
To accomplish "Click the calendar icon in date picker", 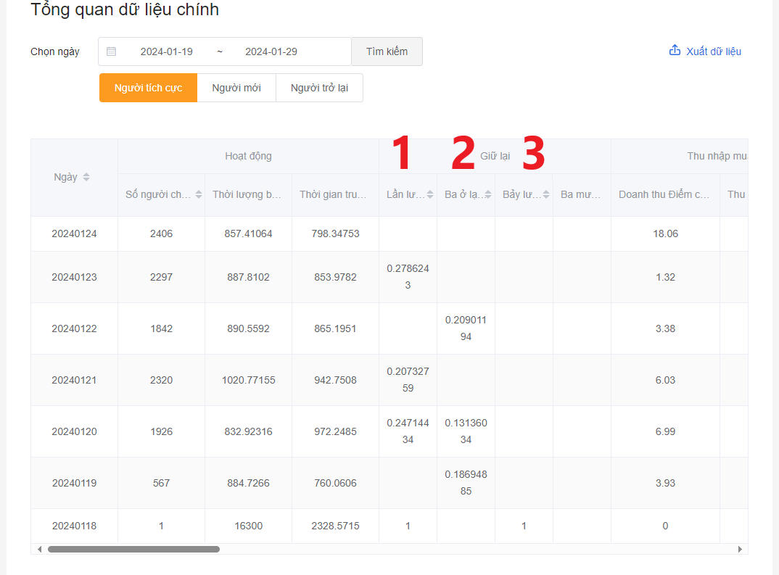I will tap(111, 51).
